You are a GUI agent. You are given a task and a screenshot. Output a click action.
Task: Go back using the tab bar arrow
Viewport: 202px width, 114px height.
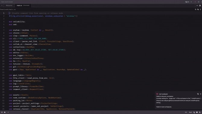coord(2,5)
